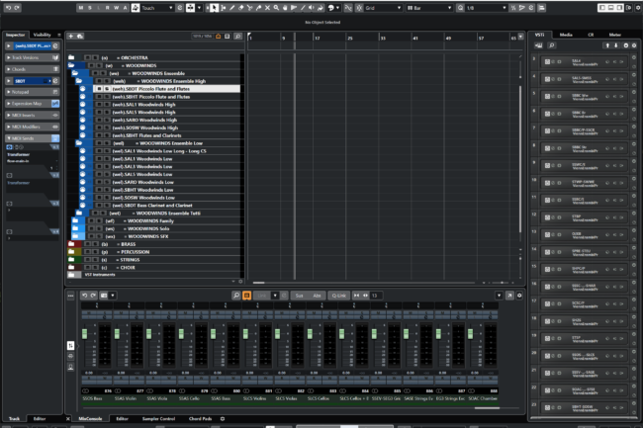Screen dimensions: 643x428
Task: Open the Media tab in right panel
Action: click(565, 35)
